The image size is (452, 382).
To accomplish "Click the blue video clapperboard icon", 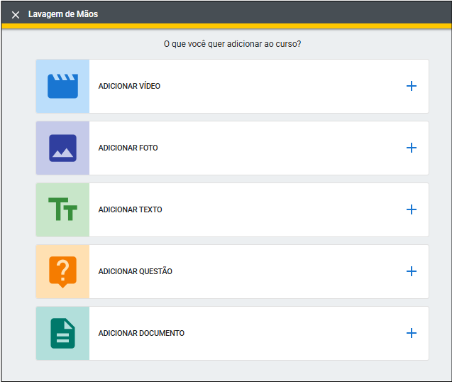I will 62,86.
